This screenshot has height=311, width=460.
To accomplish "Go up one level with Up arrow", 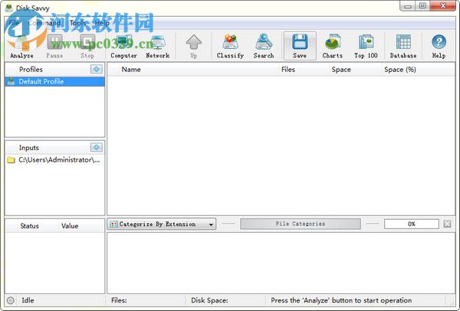I will [194, 46].
